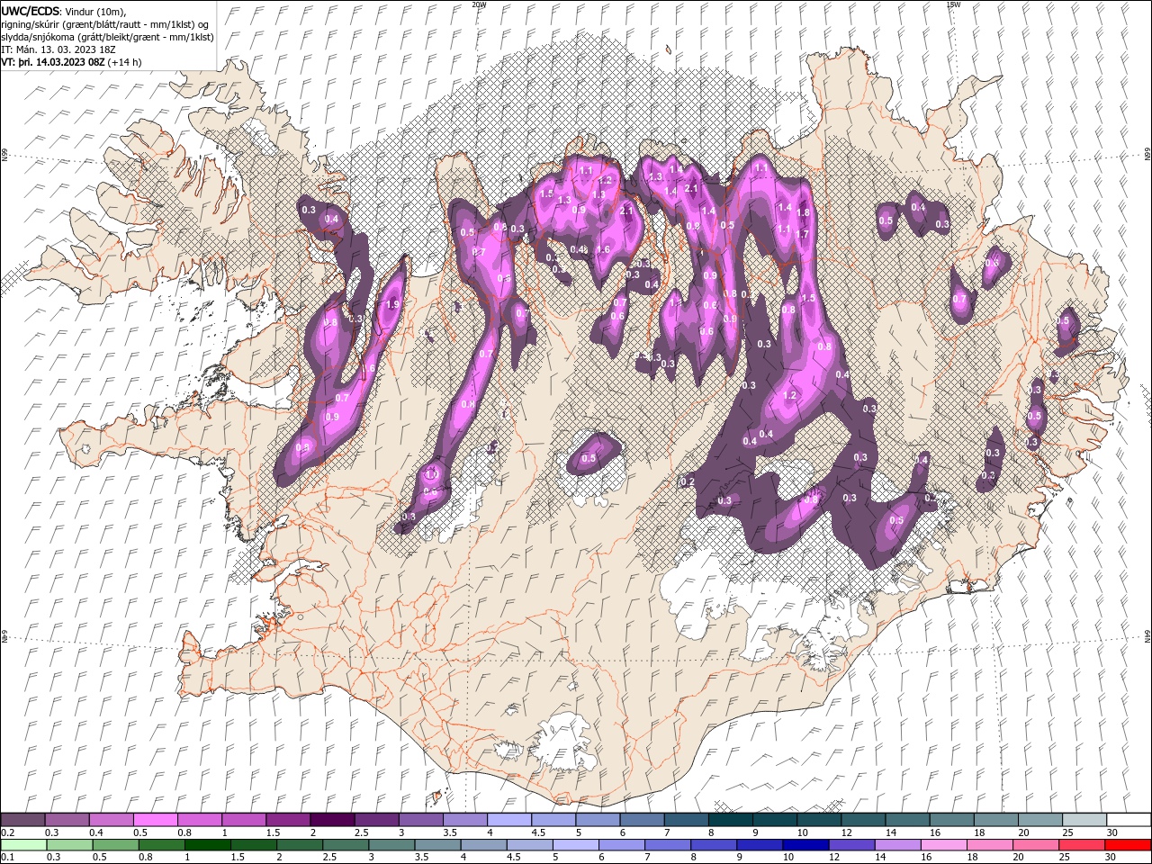Click the 'VT: þri. 14.03.2023 08Z' line
This screenshot has height=864, width=1152.
(72, 62)
